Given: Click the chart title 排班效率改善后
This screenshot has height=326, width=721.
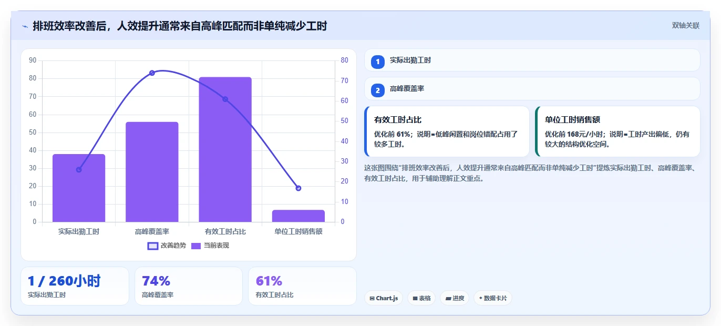Looking at the screenshot, I should [x=180, y=26].
